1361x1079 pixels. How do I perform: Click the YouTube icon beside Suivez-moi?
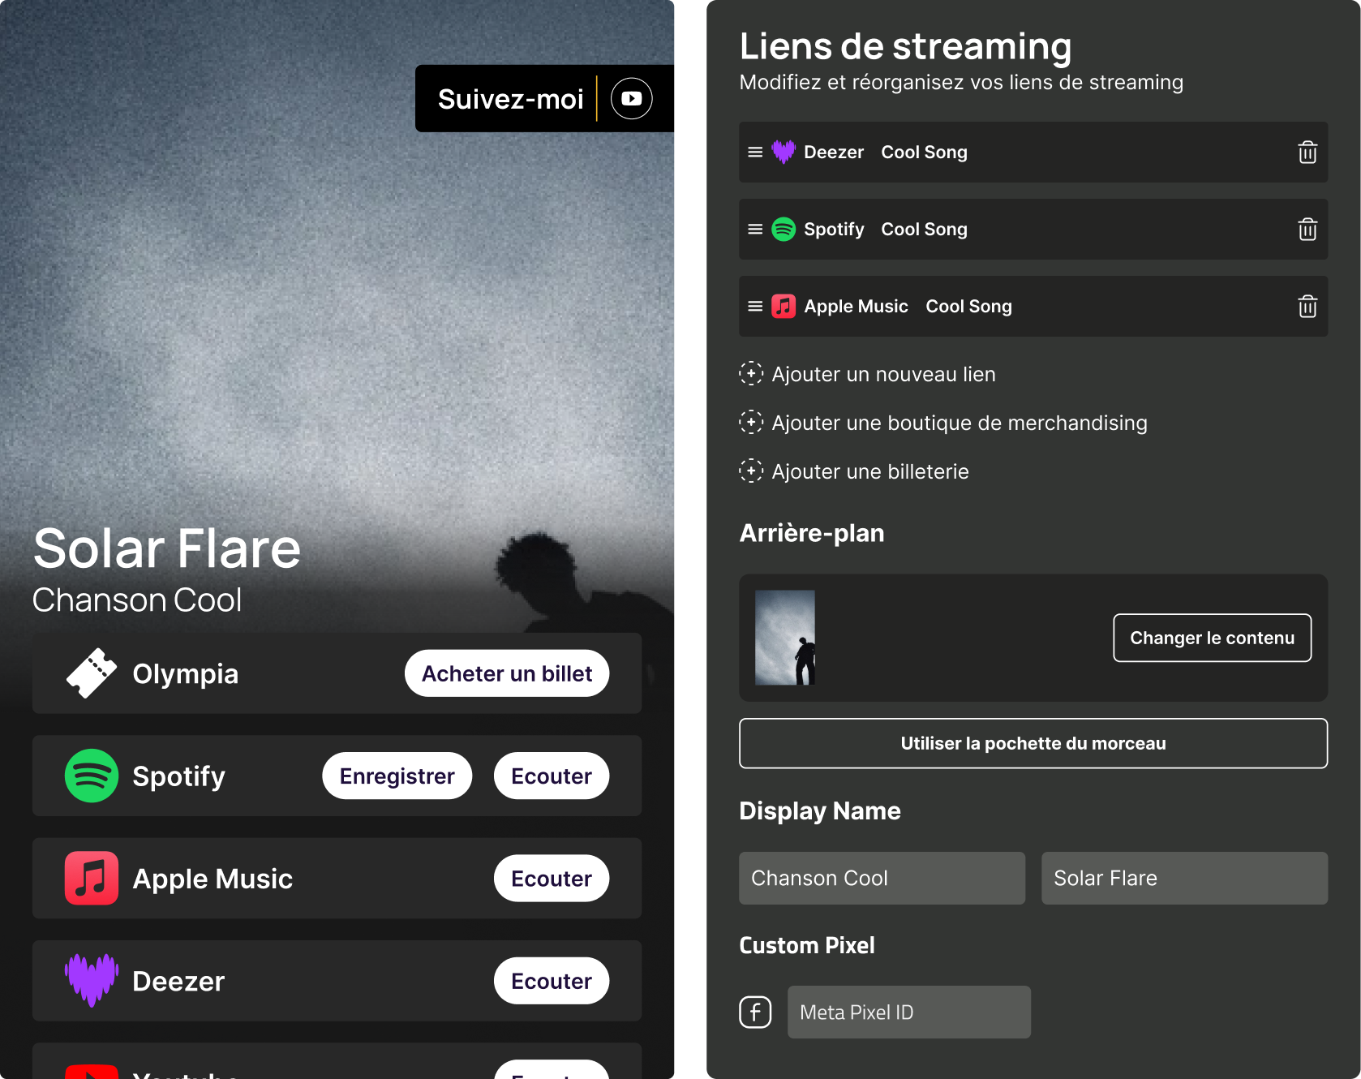[631, 98]
